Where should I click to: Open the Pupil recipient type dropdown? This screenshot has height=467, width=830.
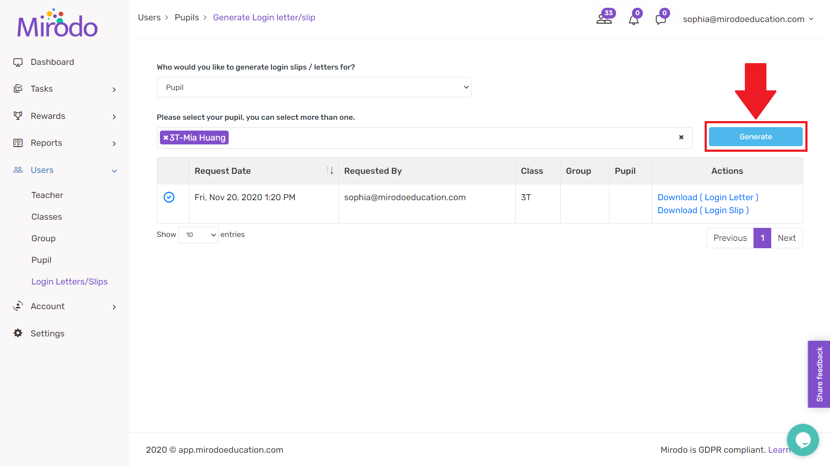(314, 87)
